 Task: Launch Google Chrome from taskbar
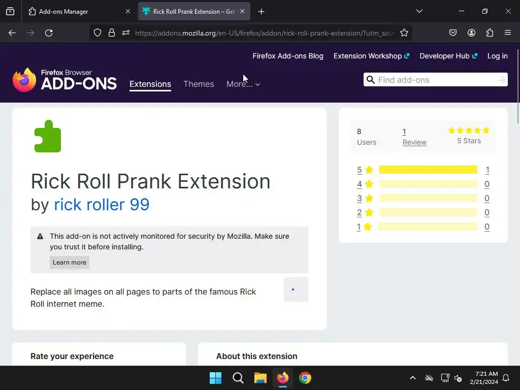305,378
